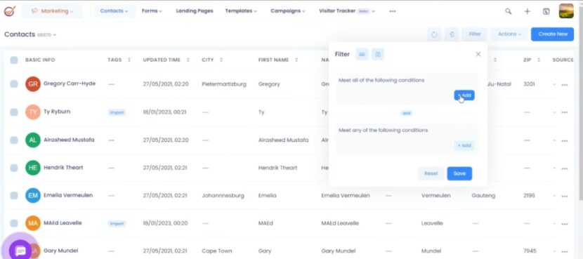This screenshot has height=259, width=583.
Task: Click the 'and' connector badge
Action: click(407, 113)
